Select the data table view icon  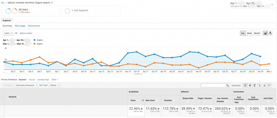pyautogui.click(x=245, y=85)
